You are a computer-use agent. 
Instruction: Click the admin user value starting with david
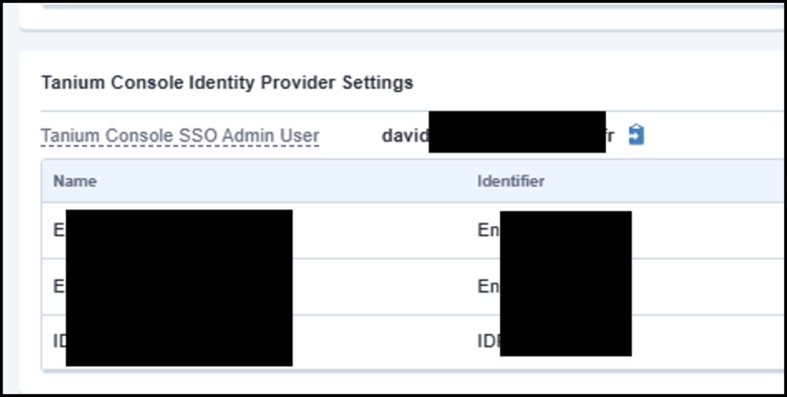tap(404, 136)
